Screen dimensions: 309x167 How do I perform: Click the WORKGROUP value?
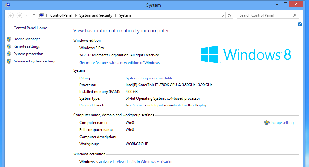(x=137, y=144)
